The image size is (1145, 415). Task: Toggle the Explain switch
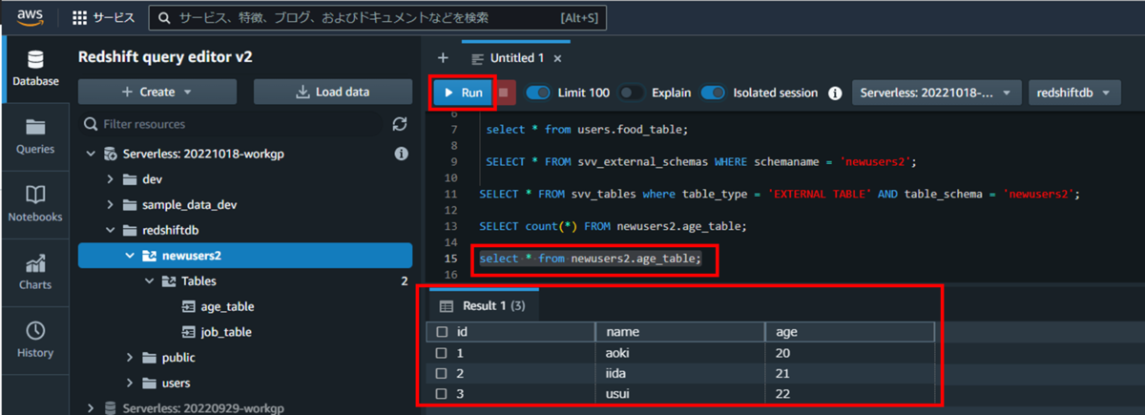pyautogui.click(x=632, y=93)
